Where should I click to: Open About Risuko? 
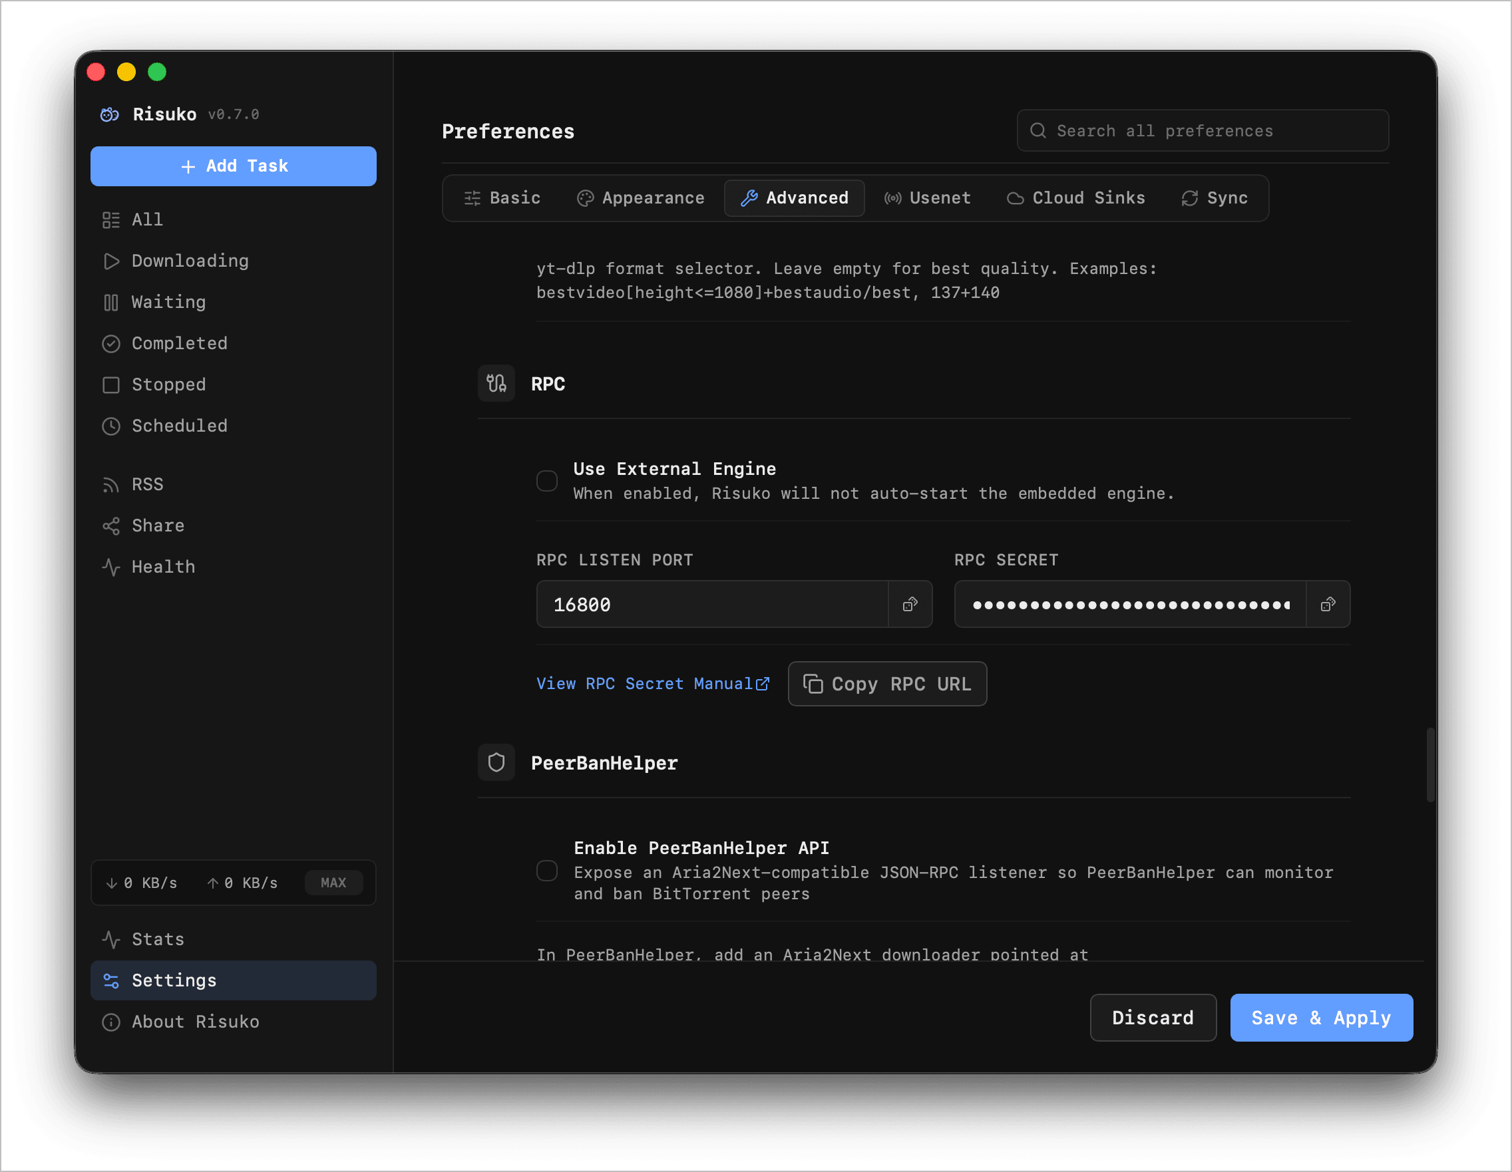pos(234,1022)
